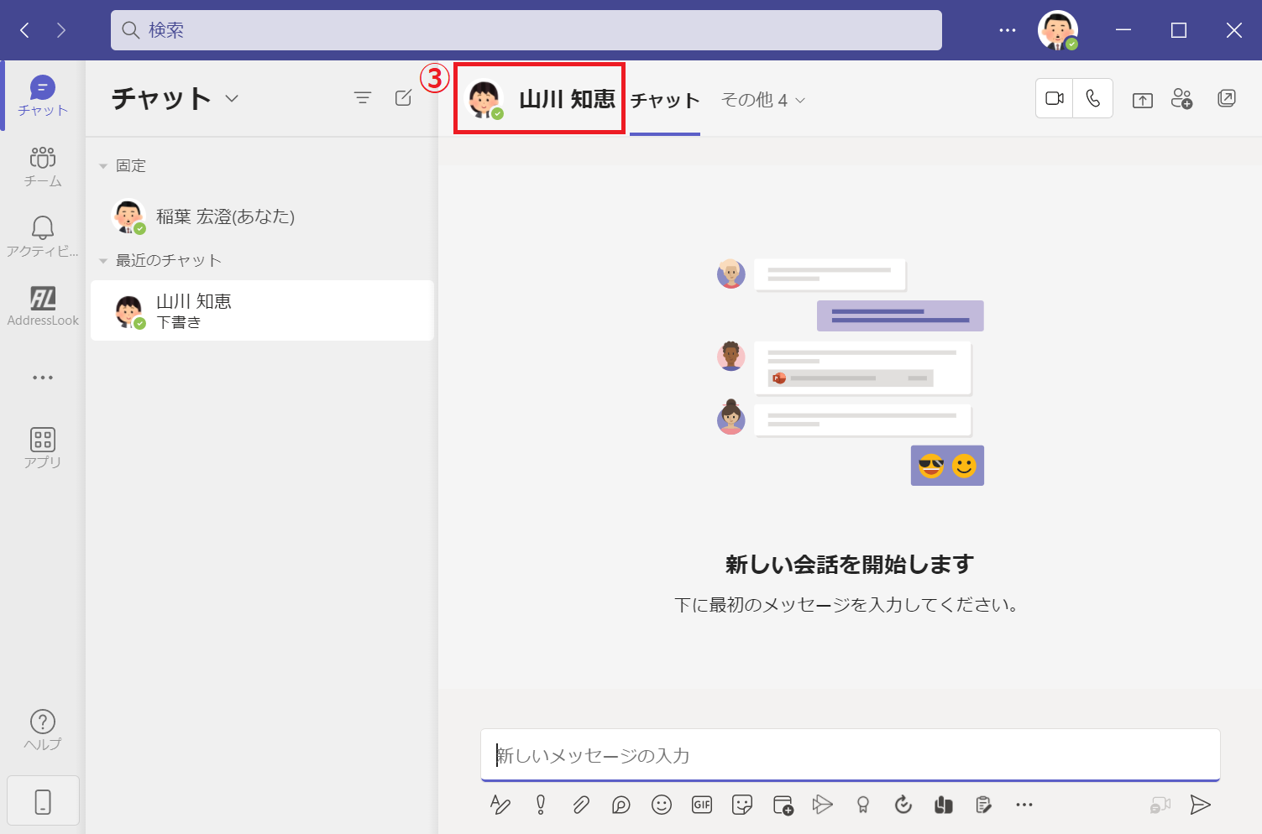
Task: Start an audio call
Action: tap(1092, 98)
